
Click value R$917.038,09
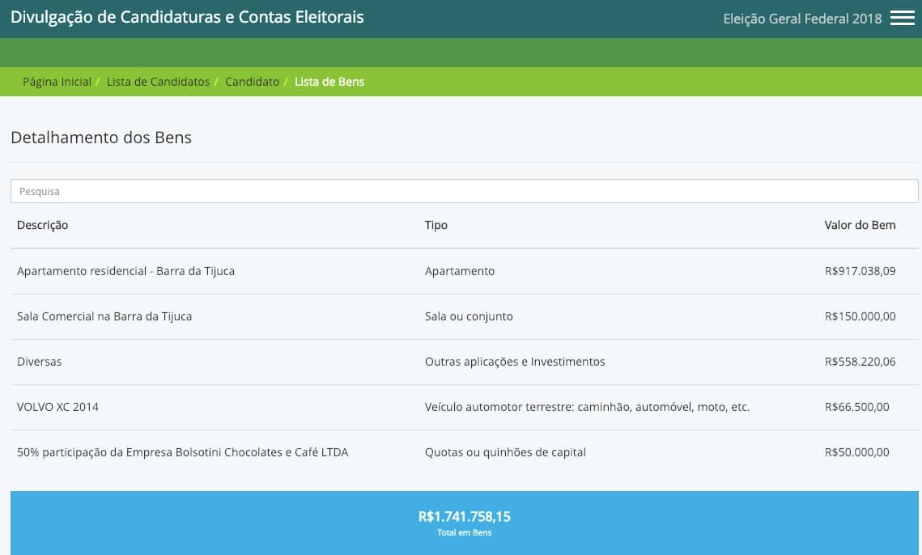coord(860,271)
